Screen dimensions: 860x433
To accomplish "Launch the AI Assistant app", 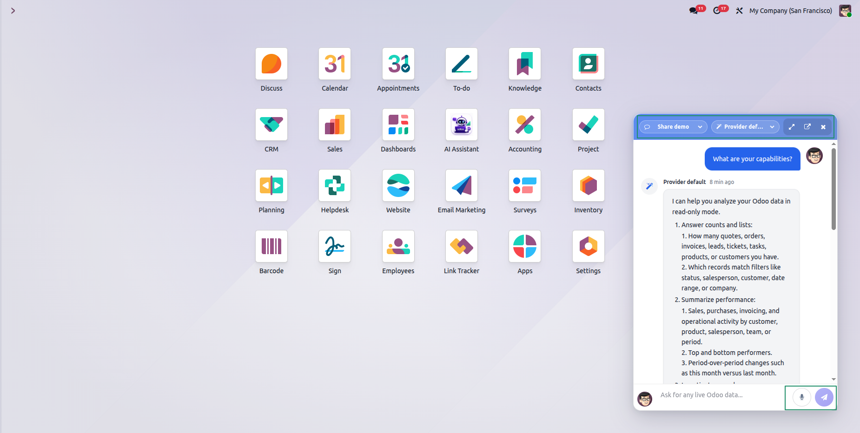I will (462, 125).
